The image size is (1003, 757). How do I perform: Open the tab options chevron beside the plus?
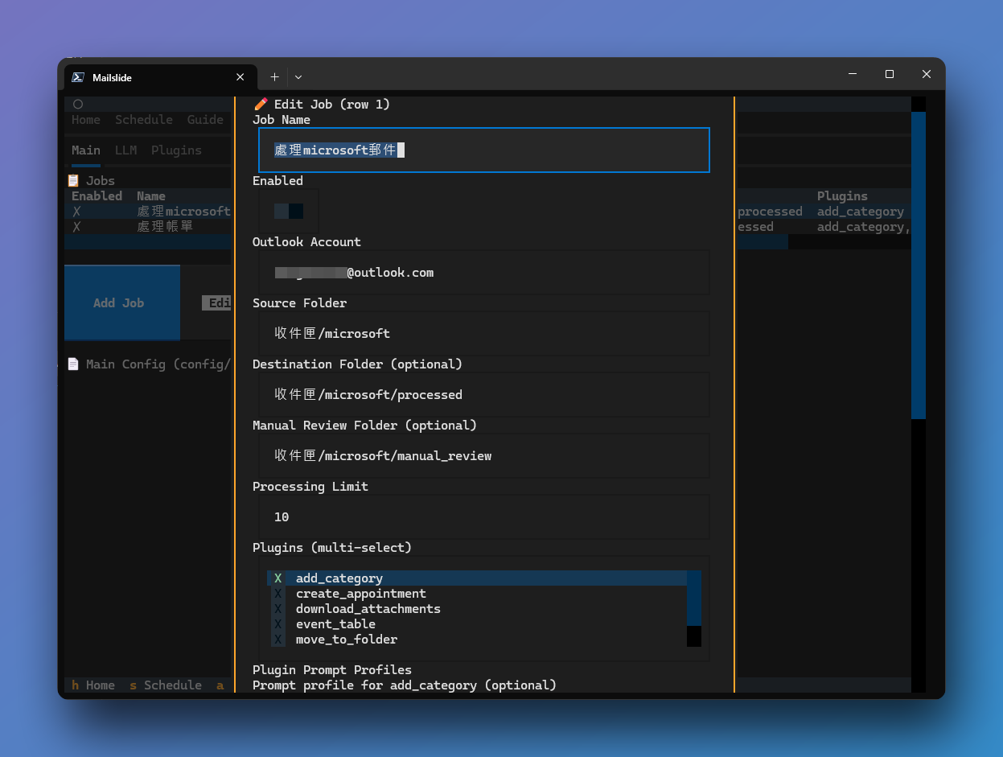pos(298,76)
